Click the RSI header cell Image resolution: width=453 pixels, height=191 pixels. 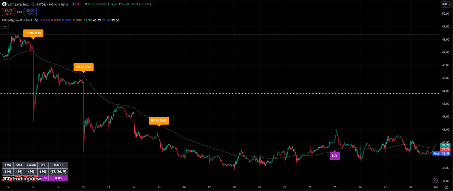click(43, 165)
